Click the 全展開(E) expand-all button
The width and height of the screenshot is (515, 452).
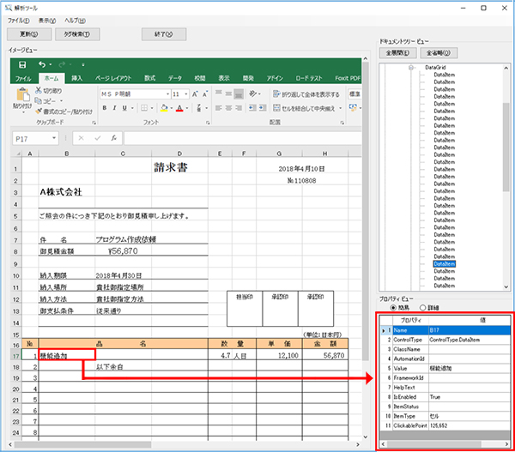pos(397,53)
